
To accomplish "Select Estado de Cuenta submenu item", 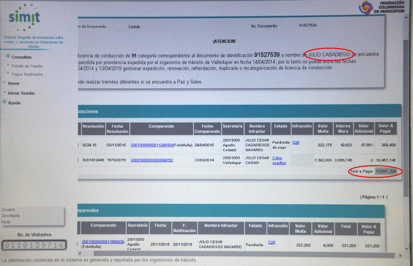I will (27, 66).
